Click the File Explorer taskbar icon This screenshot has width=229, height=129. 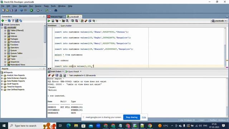tap(76, 126)
